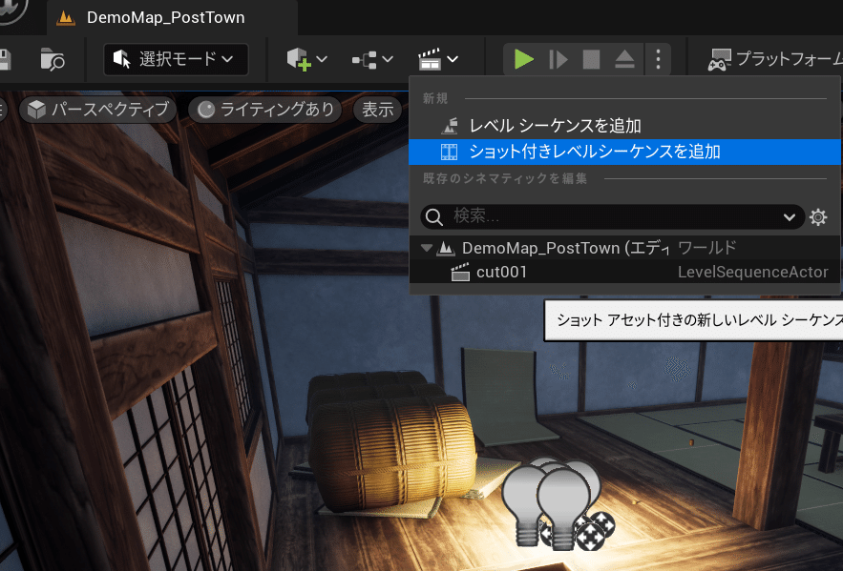The width and height of the screenshot is (843, 571).
Task: Click the LevelSequenceActor type text
Action: coord(752,272)
